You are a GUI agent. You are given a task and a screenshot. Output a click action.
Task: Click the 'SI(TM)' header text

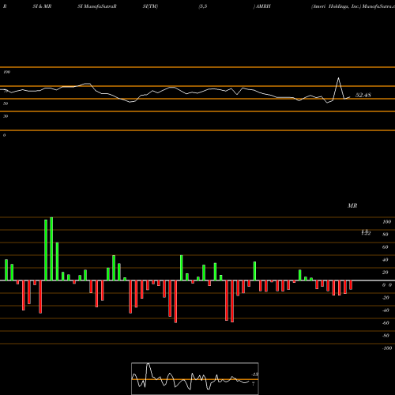pyautogui.click(x=150, y=6)
